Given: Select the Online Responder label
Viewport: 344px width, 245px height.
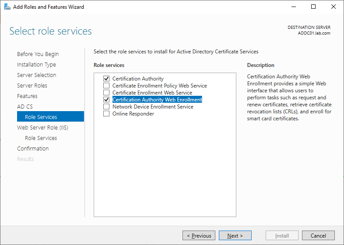Looking at the screenshot, I should tap(133, 114).
